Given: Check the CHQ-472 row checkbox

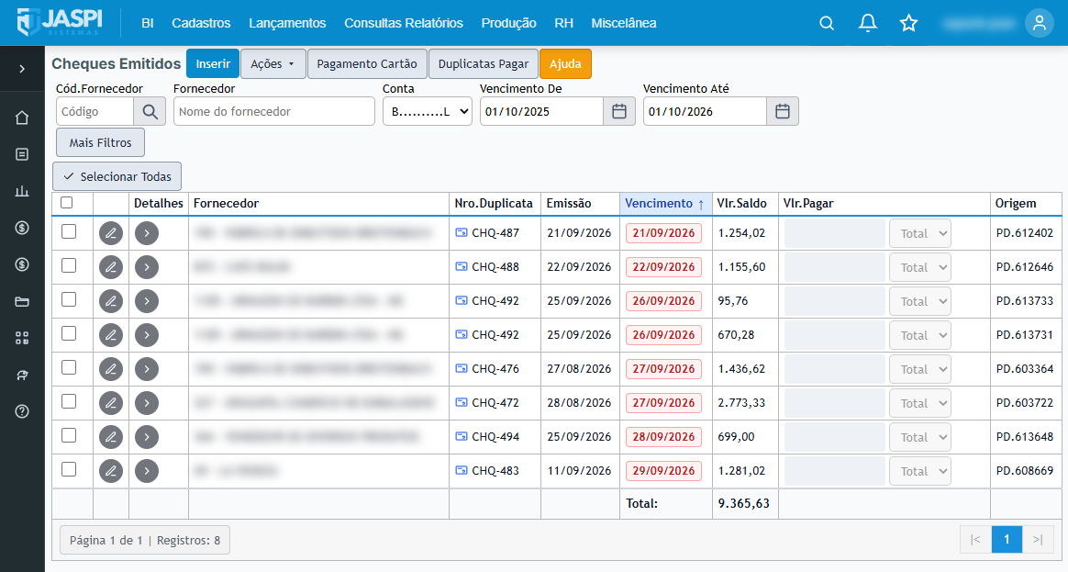Looking at the screenshot, I should pyautogui.click(x=69, y=401).
